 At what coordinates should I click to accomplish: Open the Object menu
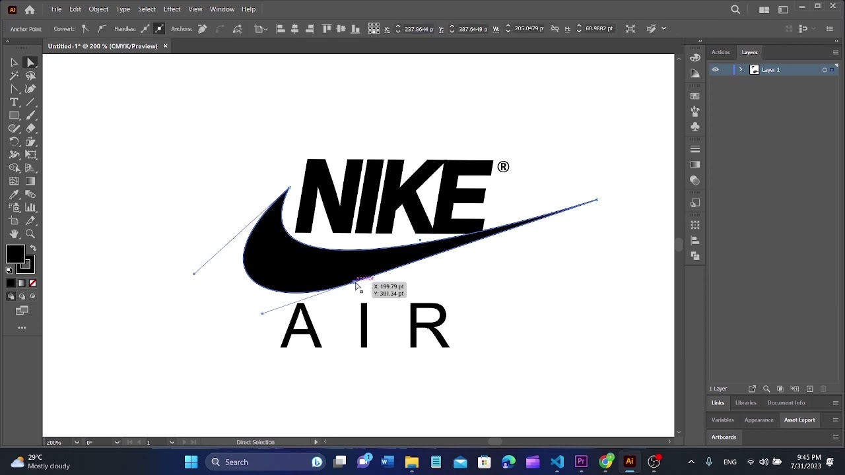(x=98, y=9)
